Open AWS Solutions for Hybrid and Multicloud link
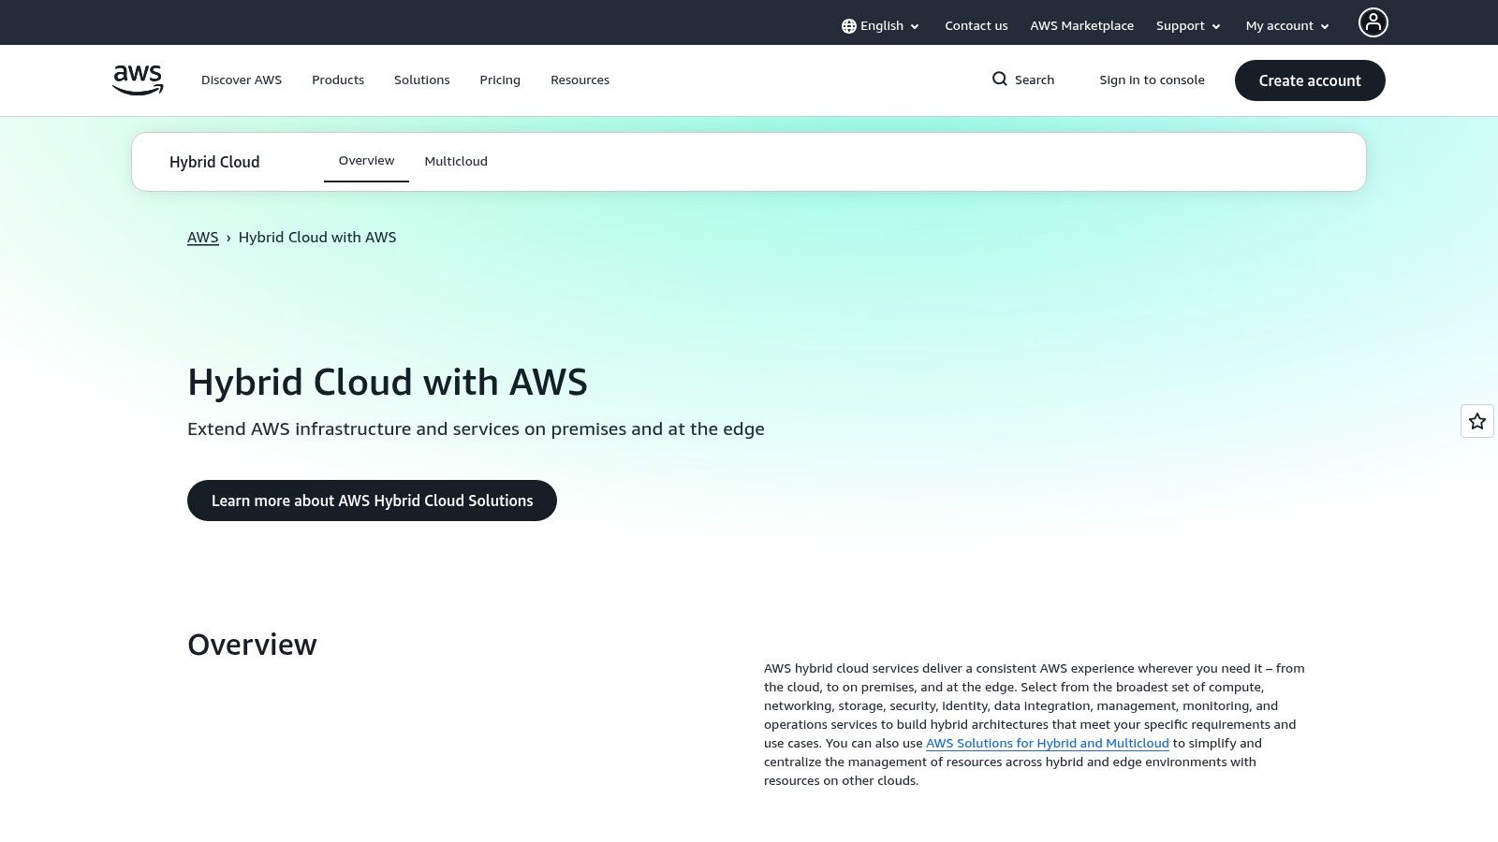This screenshot has width=1498, height=842. (1047, 742)
